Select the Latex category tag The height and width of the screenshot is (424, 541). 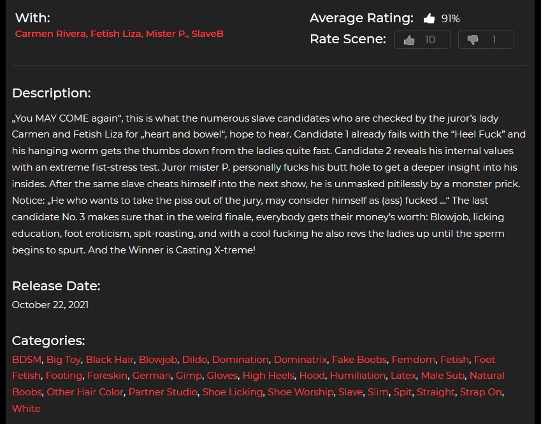point(403,376)
